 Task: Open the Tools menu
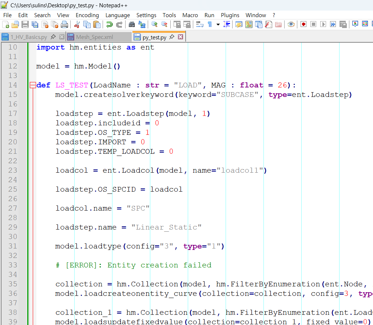pos(169,15)
